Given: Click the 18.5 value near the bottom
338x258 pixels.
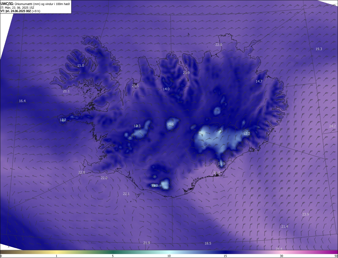Looking at the screenshot, I should tap(208, 243).
